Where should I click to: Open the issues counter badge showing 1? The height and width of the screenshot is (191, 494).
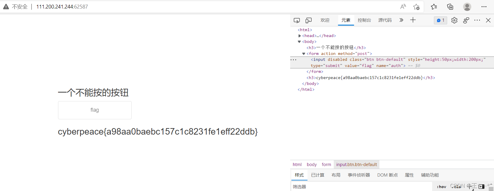coord(441,20)
